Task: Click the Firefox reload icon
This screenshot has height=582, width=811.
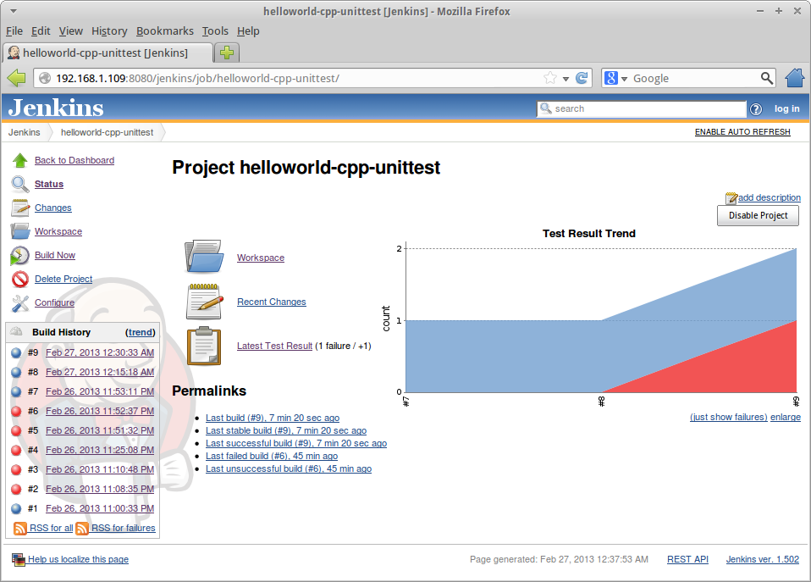Action: 582,78
